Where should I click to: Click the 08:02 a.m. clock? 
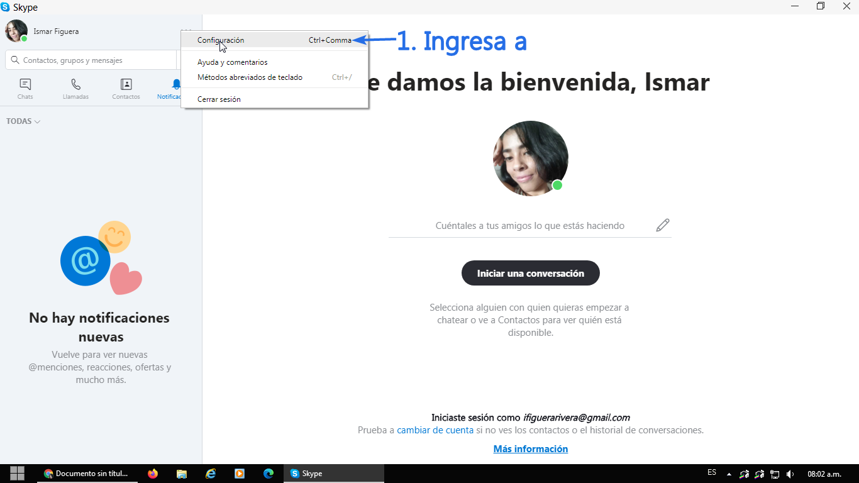824,474
